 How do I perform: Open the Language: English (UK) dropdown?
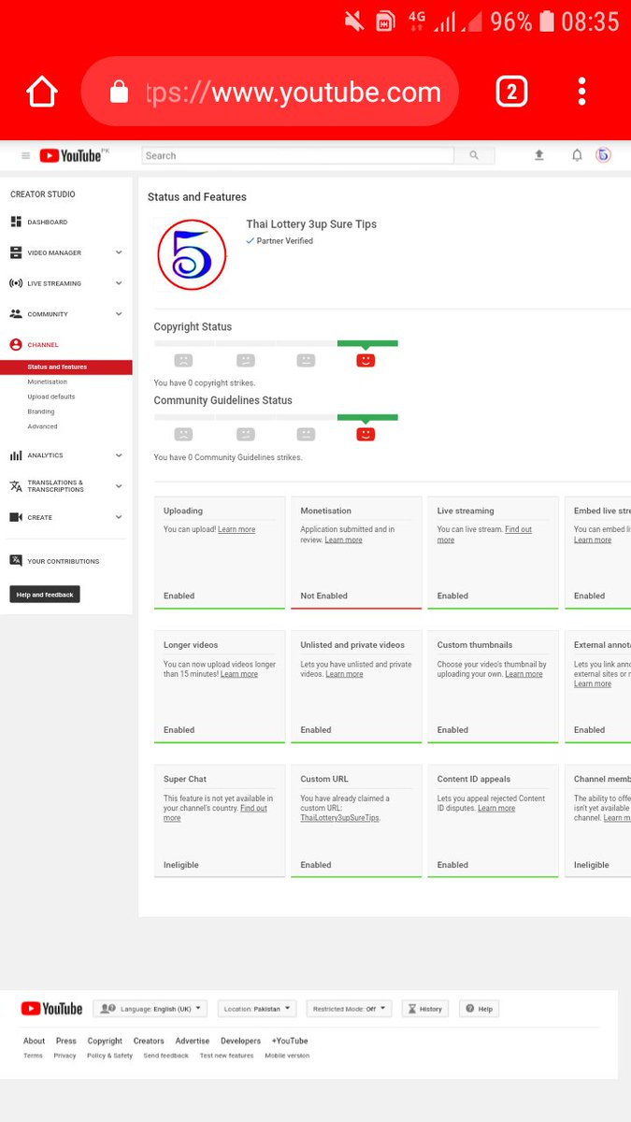(150, 1009)
